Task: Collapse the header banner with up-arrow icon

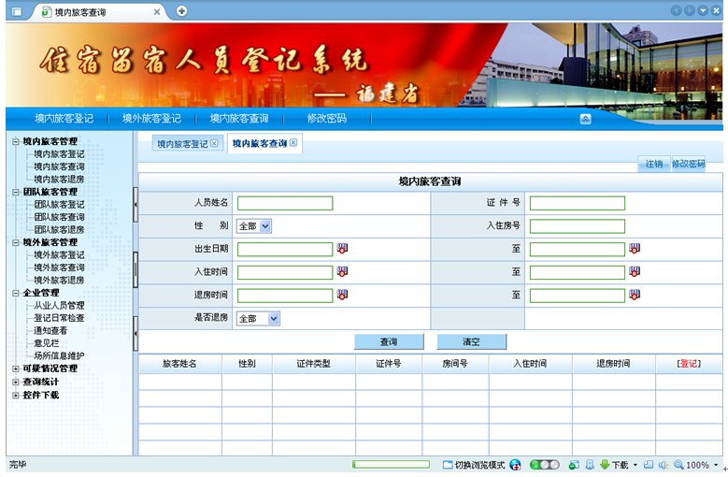Action: click(x=585, y=119)
